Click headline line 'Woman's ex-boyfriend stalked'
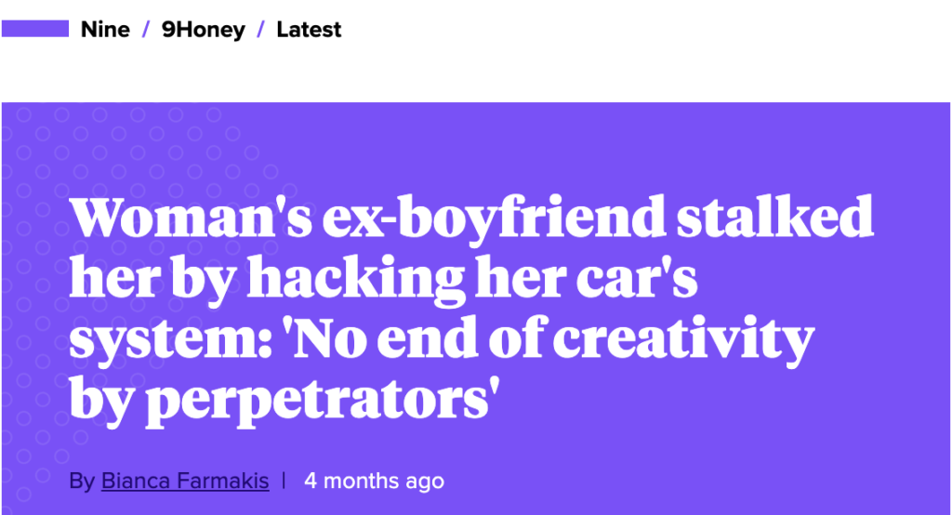 tap(471, 218)
